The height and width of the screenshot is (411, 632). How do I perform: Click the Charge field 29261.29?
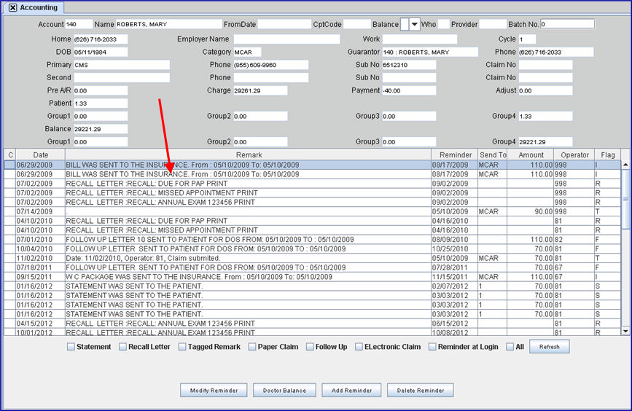[x=260, y=90]
